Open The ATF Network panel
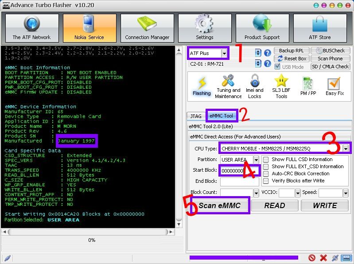The width and height of the screenshot is (354, 264). tap(31, 28)
